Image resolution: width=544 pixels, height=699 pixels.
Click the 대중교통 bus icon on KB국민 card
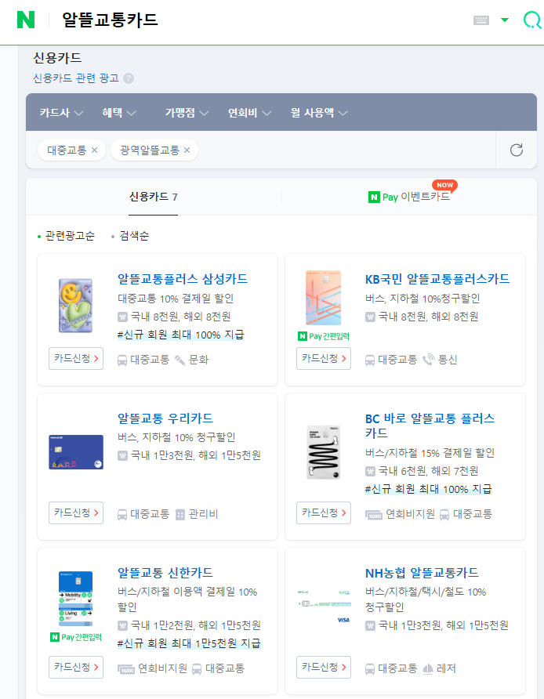point(370,360)
